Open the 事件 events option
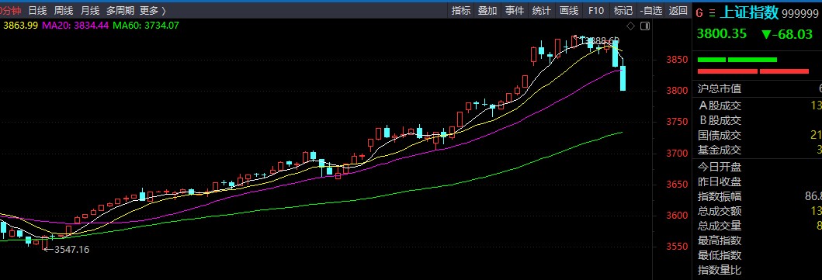822x280 pixels. coord(515,10)
